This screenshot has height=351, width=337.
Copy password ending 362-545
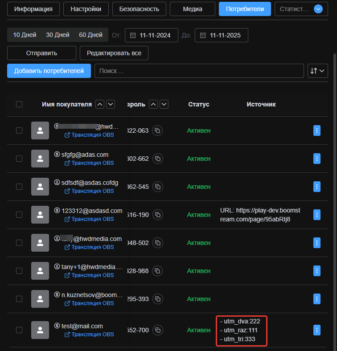(158, 187)
